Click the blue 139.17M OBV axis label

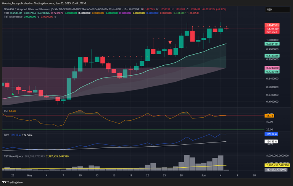(x=272, y=134)
